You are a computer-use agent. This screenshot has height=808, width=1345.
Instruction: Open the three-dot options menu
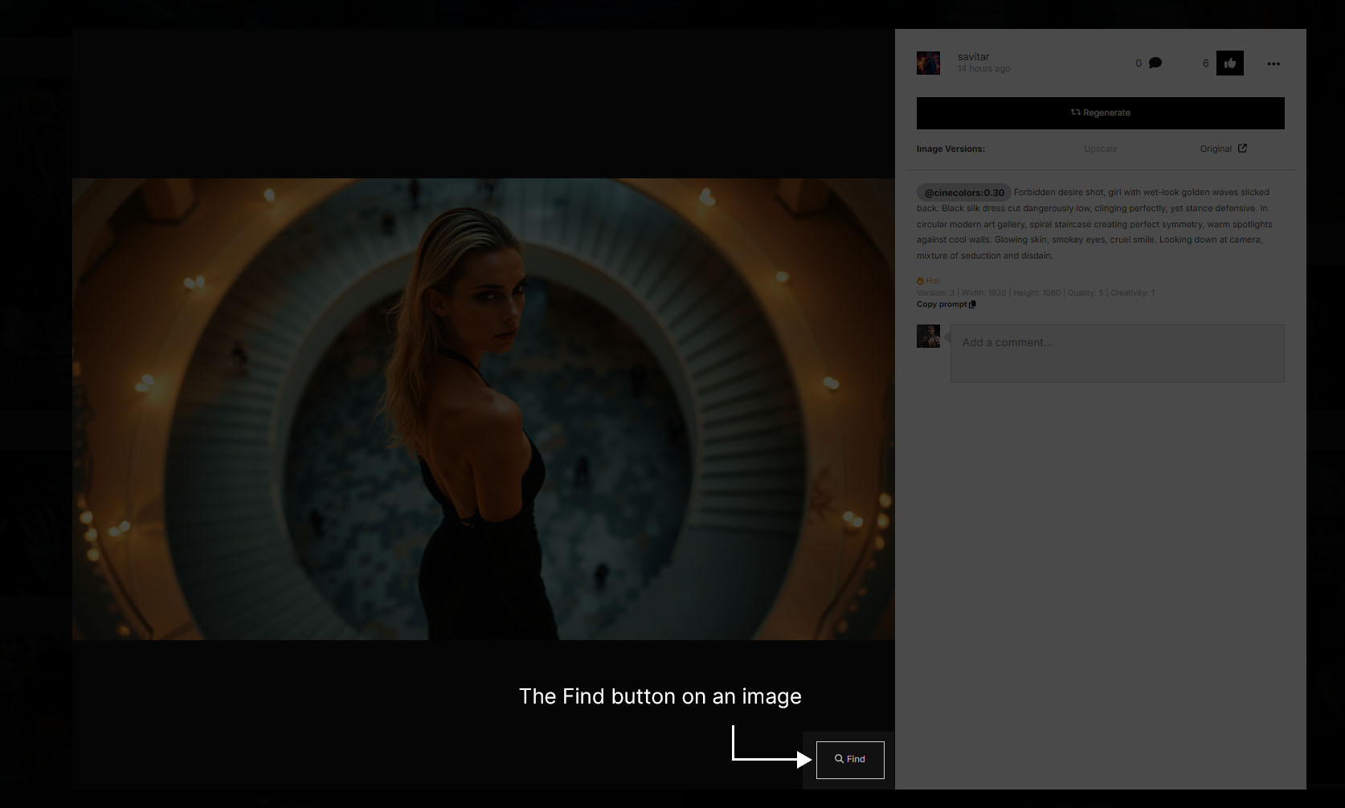(x=1273, y=63)
